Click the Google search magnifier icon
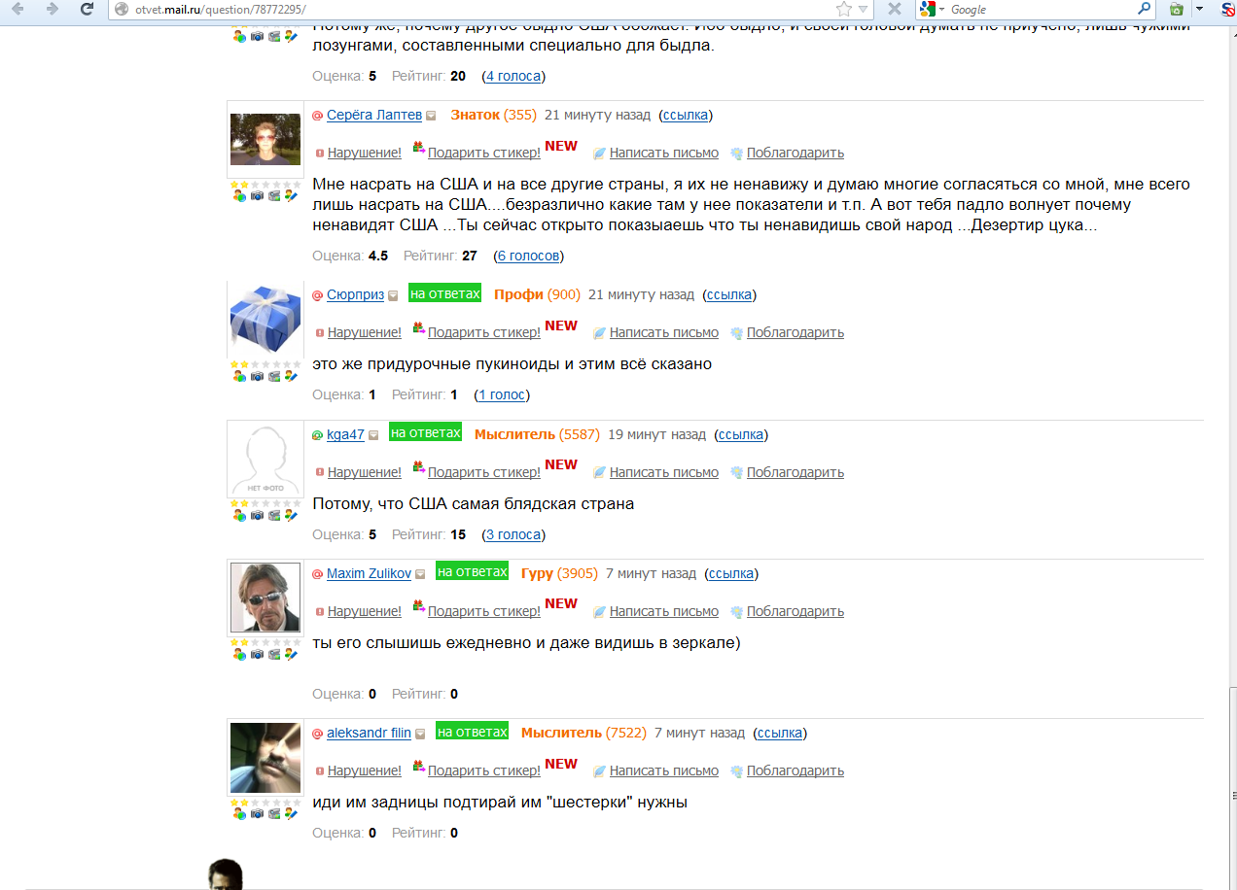 [x=1144, y=9]
